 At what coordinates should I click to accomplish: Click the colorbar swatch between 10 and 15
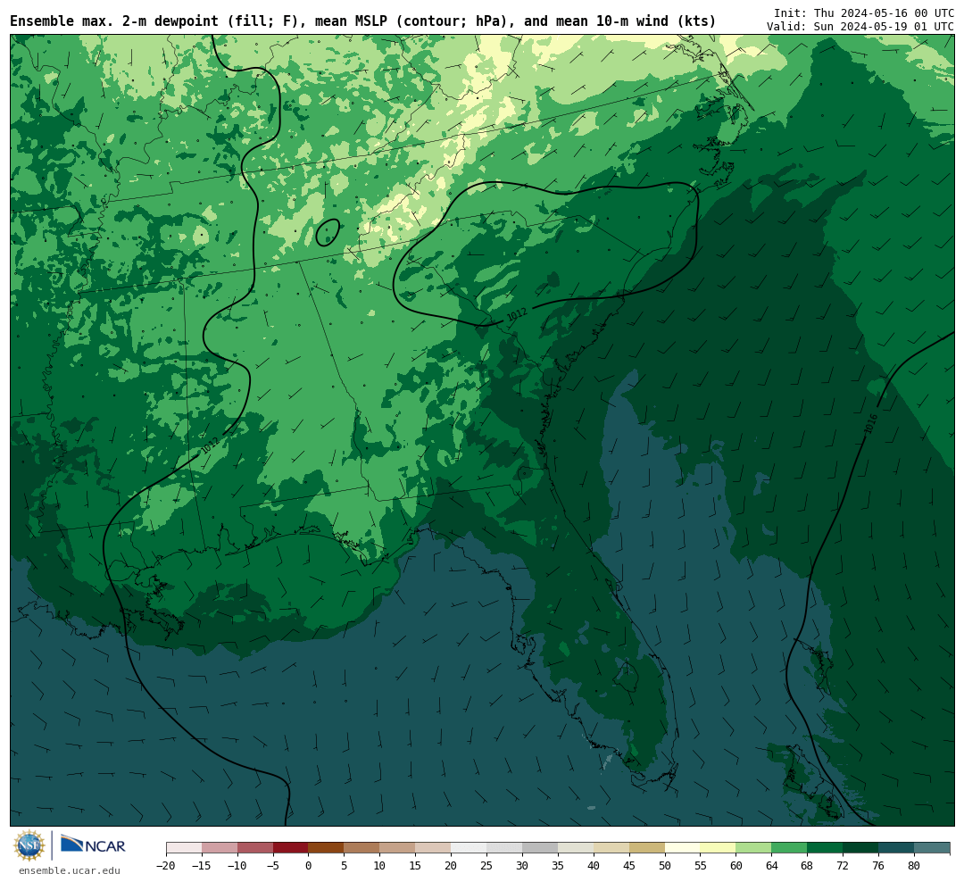(398, 847)
